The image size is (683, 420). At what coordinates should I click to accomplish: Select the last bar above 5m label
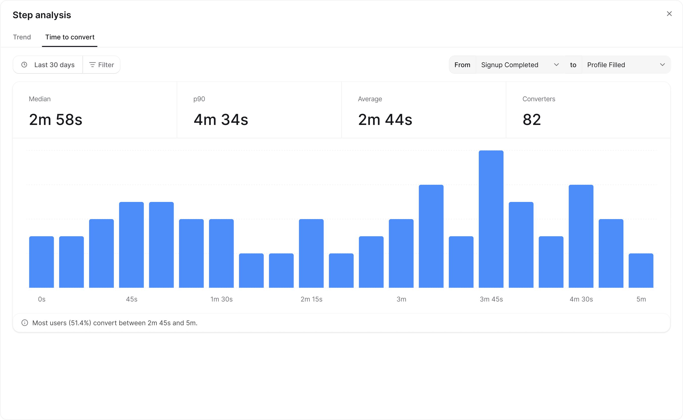click(x=641, y=271)
